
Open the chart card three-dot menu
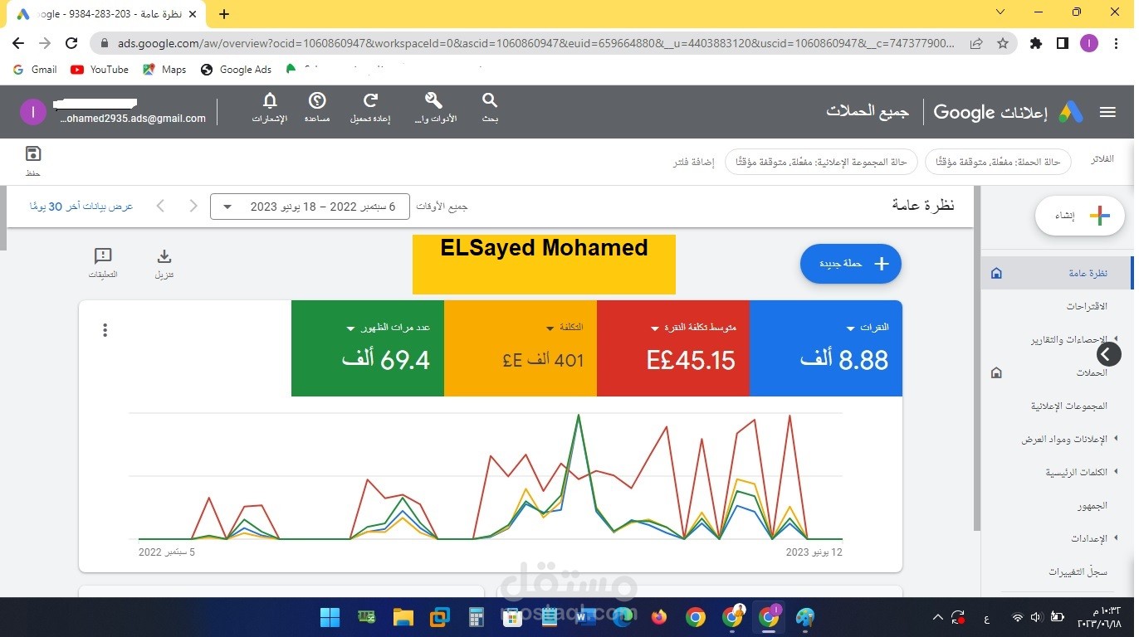[105, 330]
